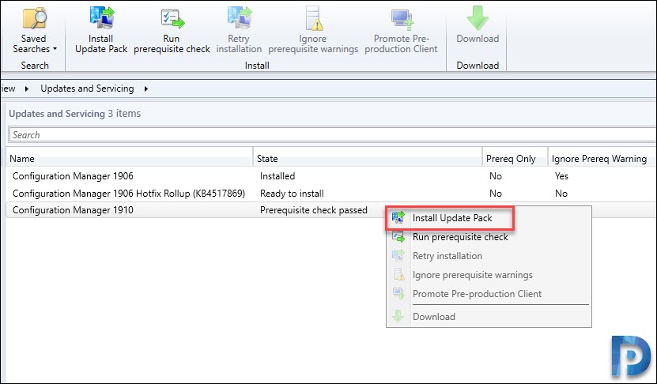Expand breadcrumb arrow after Updates and Servicing

pos(145,88)
